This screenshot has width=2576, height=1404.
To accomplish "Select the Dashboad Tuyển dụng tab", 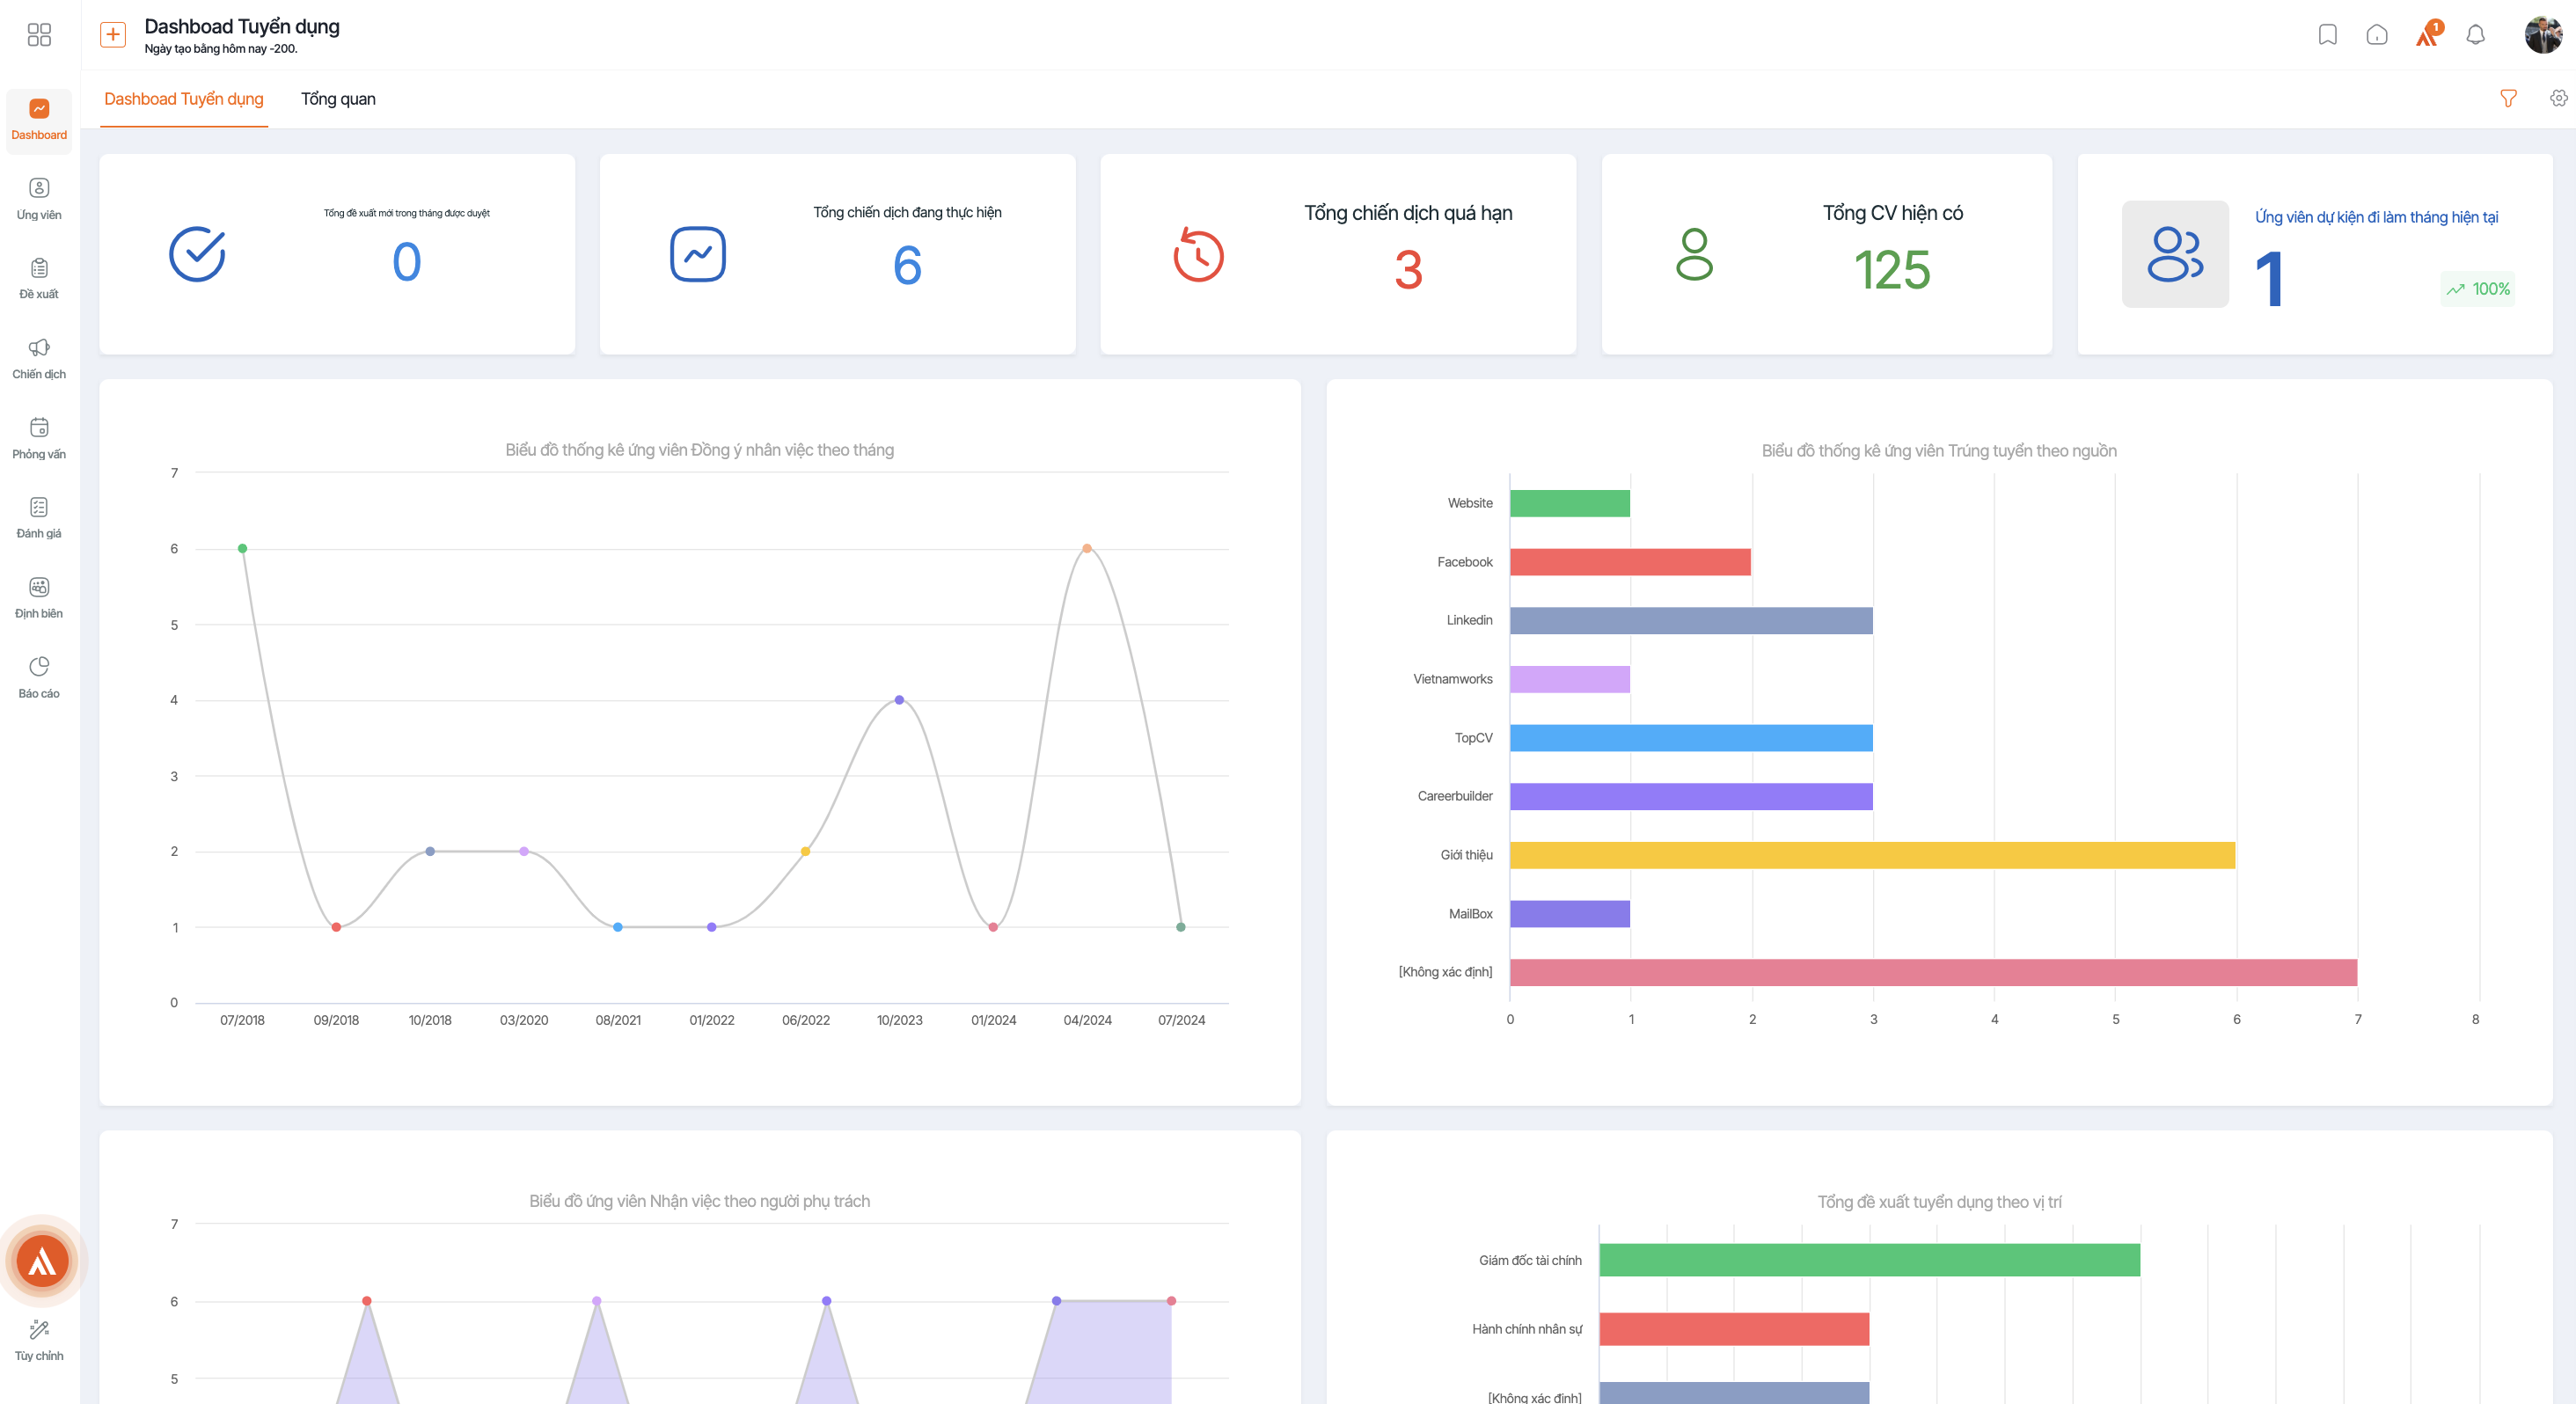I will tap(184, 99).
